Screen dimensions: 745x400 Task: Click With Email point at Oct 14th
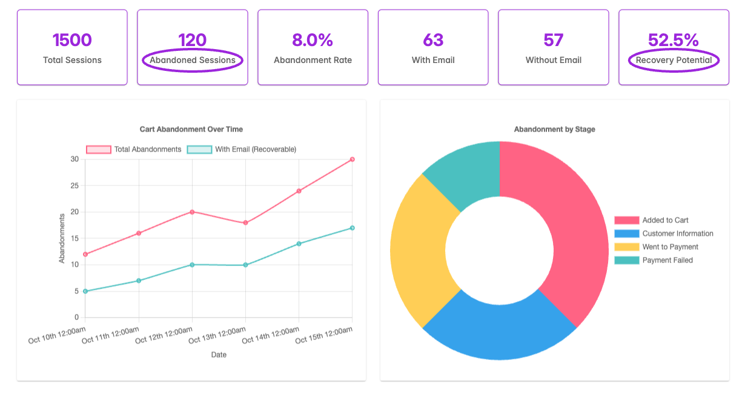(299, 244)
